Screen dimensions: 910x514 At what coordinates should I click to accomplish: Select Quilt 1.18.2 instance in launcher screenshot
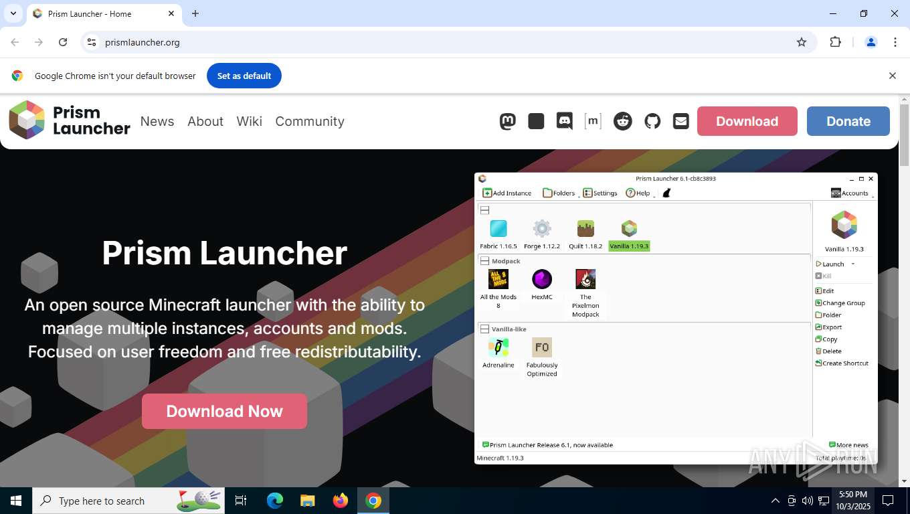(585, 235)
